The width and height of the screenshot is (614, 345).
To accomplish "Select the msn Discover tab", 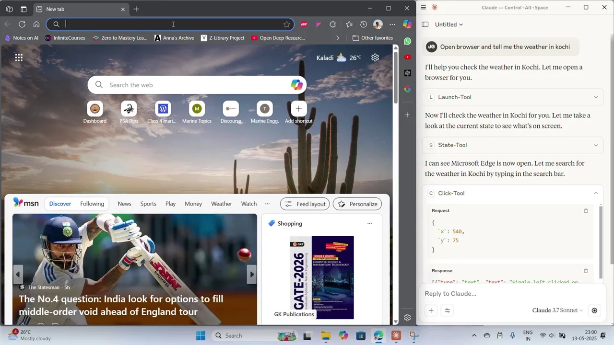I will pyautogui.click(x=60, y=204).
